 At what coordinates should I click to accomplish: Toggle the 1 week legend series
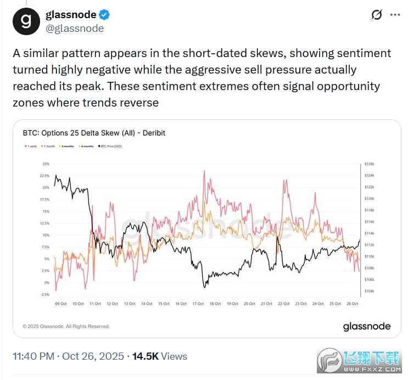click(32, 146)
